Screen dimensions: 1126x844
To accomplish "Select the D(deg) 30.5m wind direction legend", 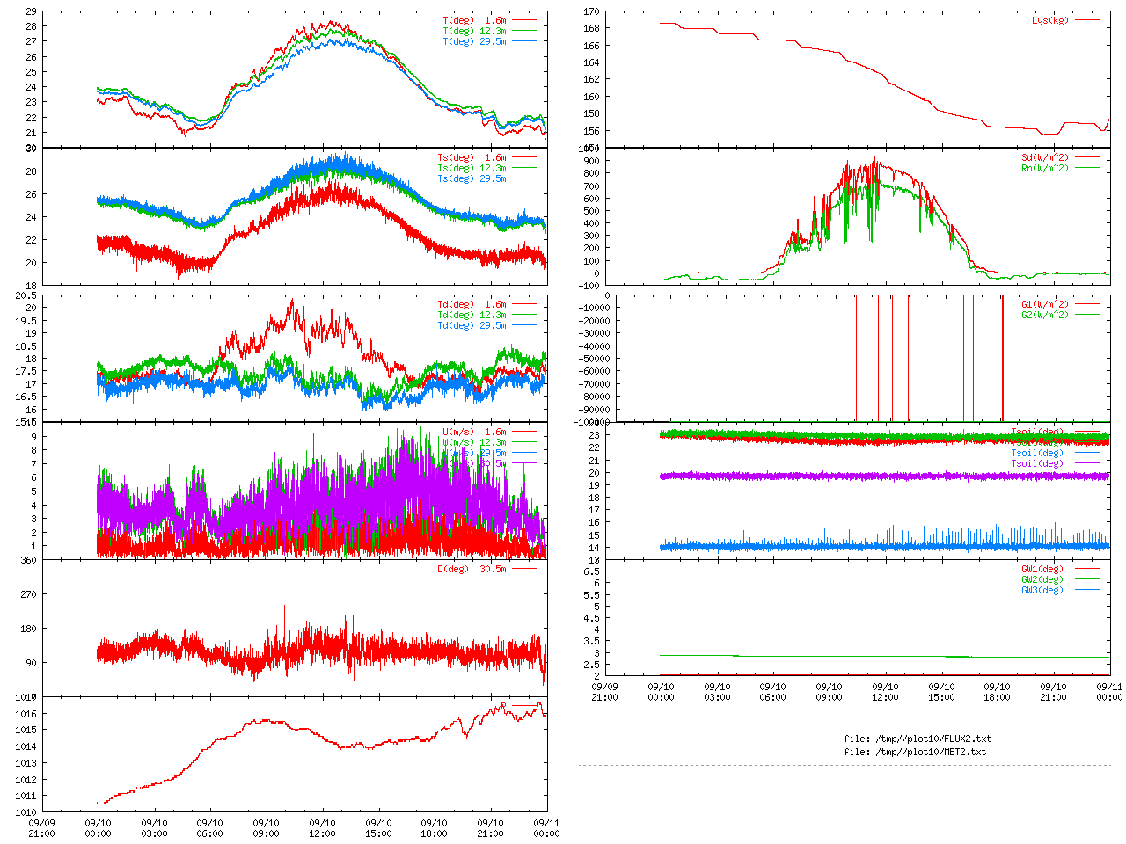I will 472,569.
